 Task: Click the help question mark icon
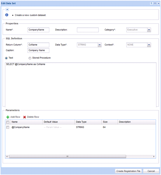[x=151, y=3]
